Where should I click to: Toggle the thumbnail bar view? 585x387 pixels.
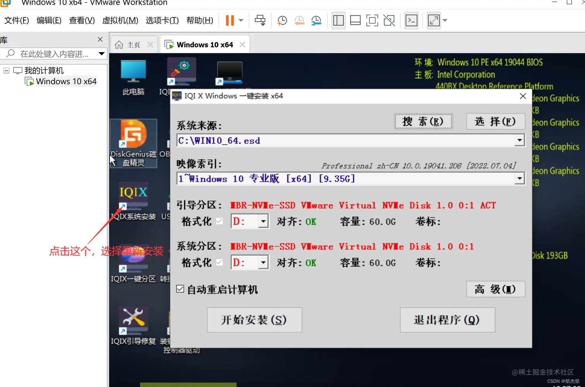click(355, 20)
